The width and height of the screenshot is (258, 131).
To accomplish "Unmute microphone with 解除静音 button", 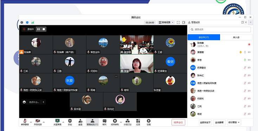I will (25, 122).
